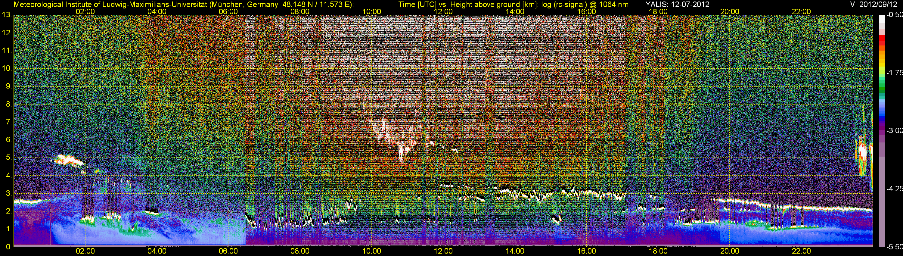Image resolution: width=903 pixels, height=256 pixels.
Task: Click the 8 km height axis label
Action: click(8, 105)
